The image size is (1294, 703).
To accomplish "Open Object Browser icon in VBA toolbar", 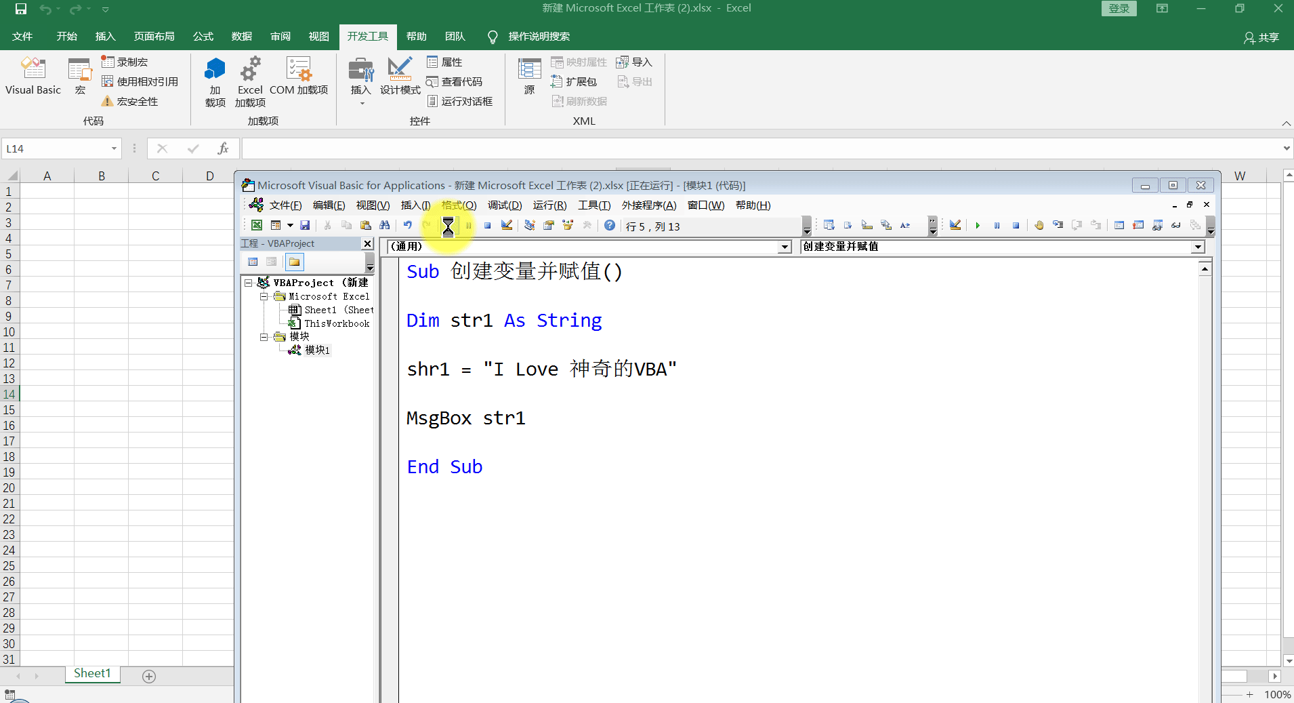I will (x=568, y=225).
